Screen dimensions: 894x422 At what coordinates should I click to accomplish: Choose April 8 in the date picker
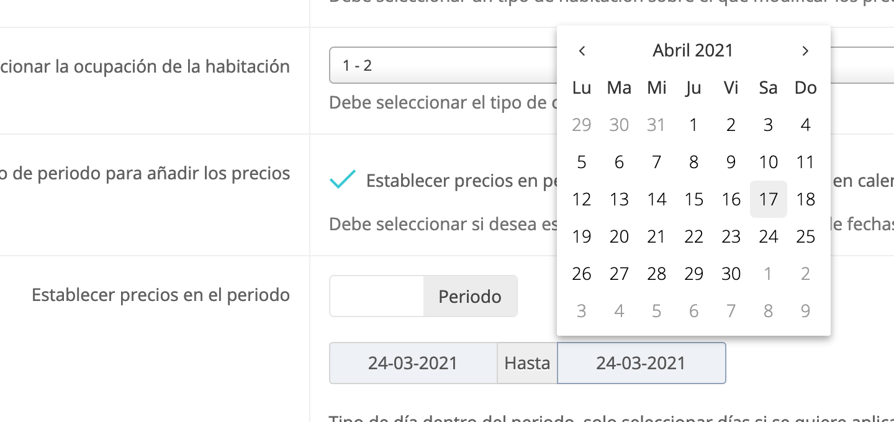click(693, 162)
